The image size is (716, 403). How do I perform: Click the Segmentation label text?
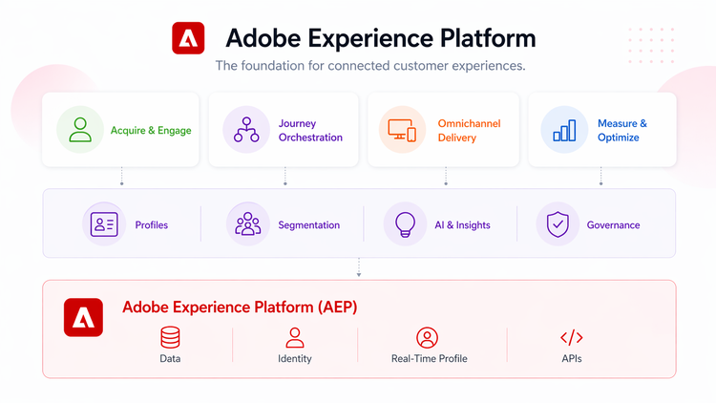308,225
